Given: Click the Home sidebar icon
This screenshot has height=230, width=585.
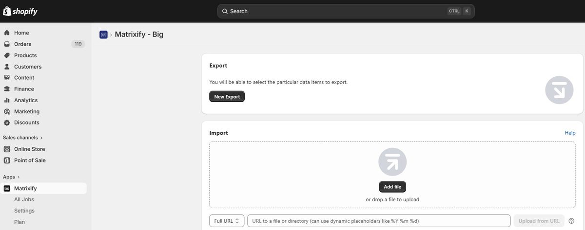Looking at the screenshot, I should 7,33.
